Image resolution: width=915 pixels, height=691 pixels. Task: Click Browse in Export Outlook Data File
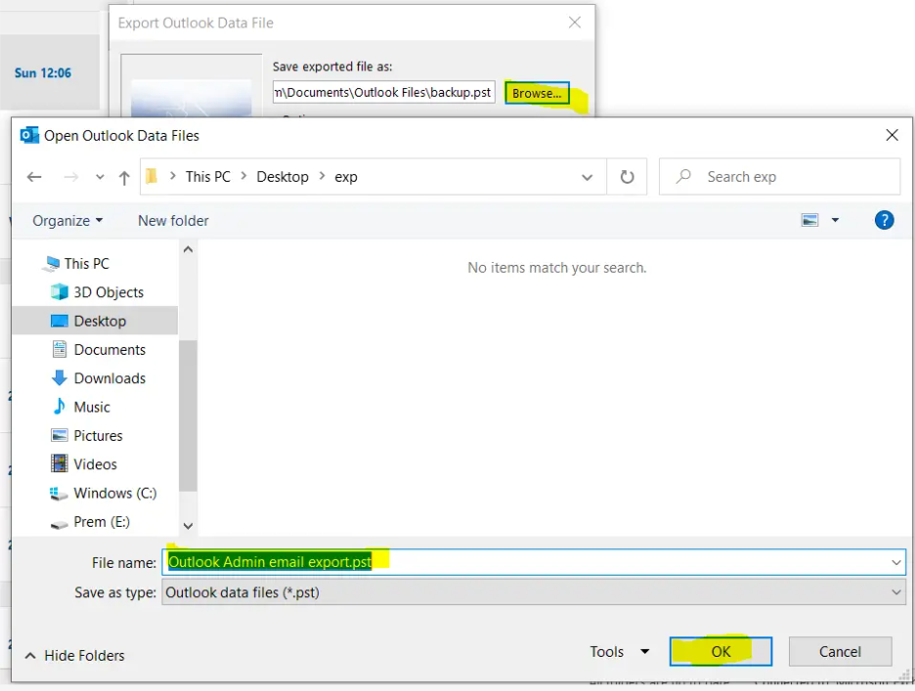[537, 94]
